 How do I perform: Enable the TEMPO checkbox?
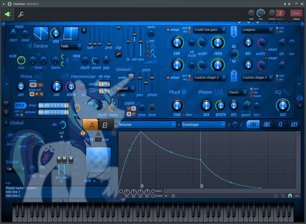tap(153, 191)
